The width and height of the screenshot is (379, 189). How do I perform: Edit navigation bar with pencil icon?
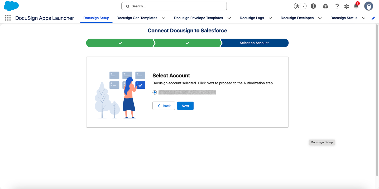pyautogui.click(x=373, y=18)
